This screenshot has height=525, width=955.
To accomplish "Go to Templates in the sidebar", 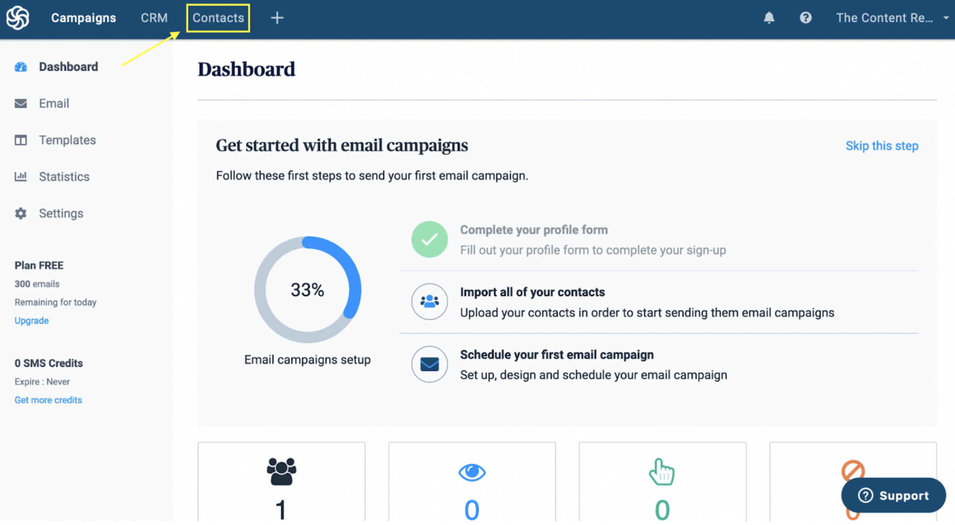I will [x=67, y=140].
